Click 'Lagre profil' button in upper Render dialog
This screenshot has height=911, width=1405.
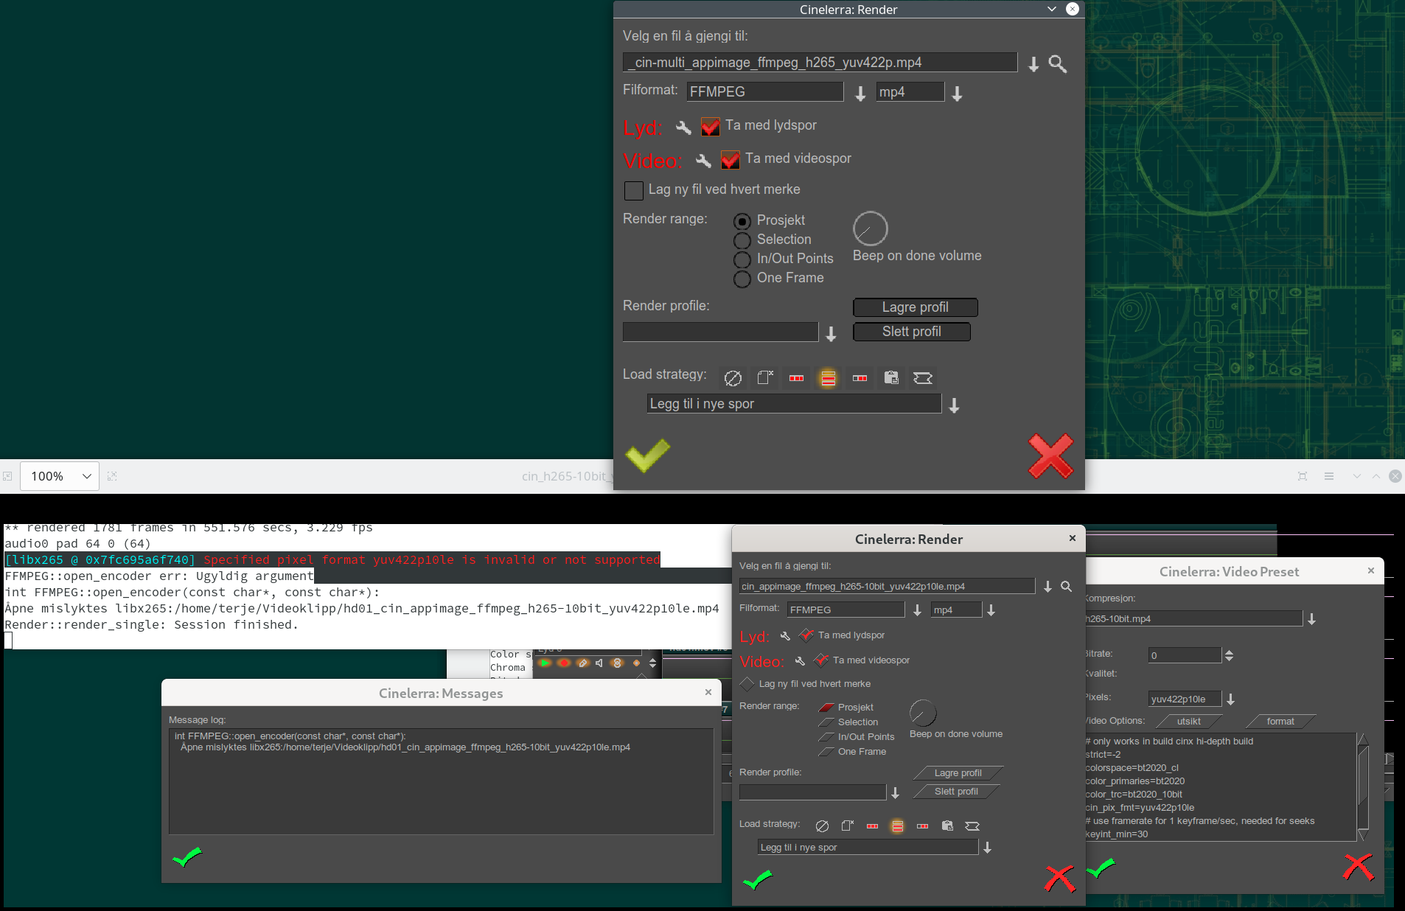915,307
